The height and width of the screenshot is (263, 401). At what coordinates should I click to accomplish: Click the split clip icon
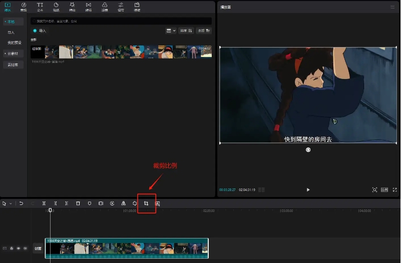[44, 203]
